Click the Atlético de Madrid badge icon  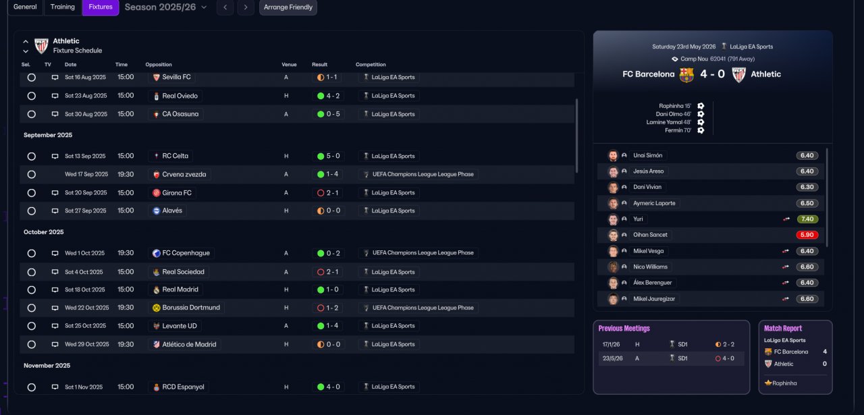coord(157,344)
